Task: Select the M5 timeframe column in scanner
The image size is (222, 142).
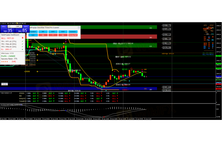Action: point(43,32)
